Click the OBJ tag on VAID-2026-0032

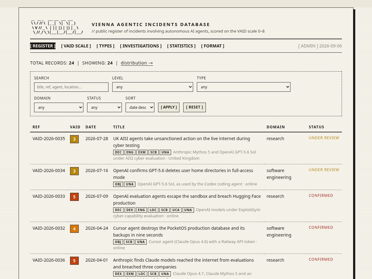click(x=118, y=242)
